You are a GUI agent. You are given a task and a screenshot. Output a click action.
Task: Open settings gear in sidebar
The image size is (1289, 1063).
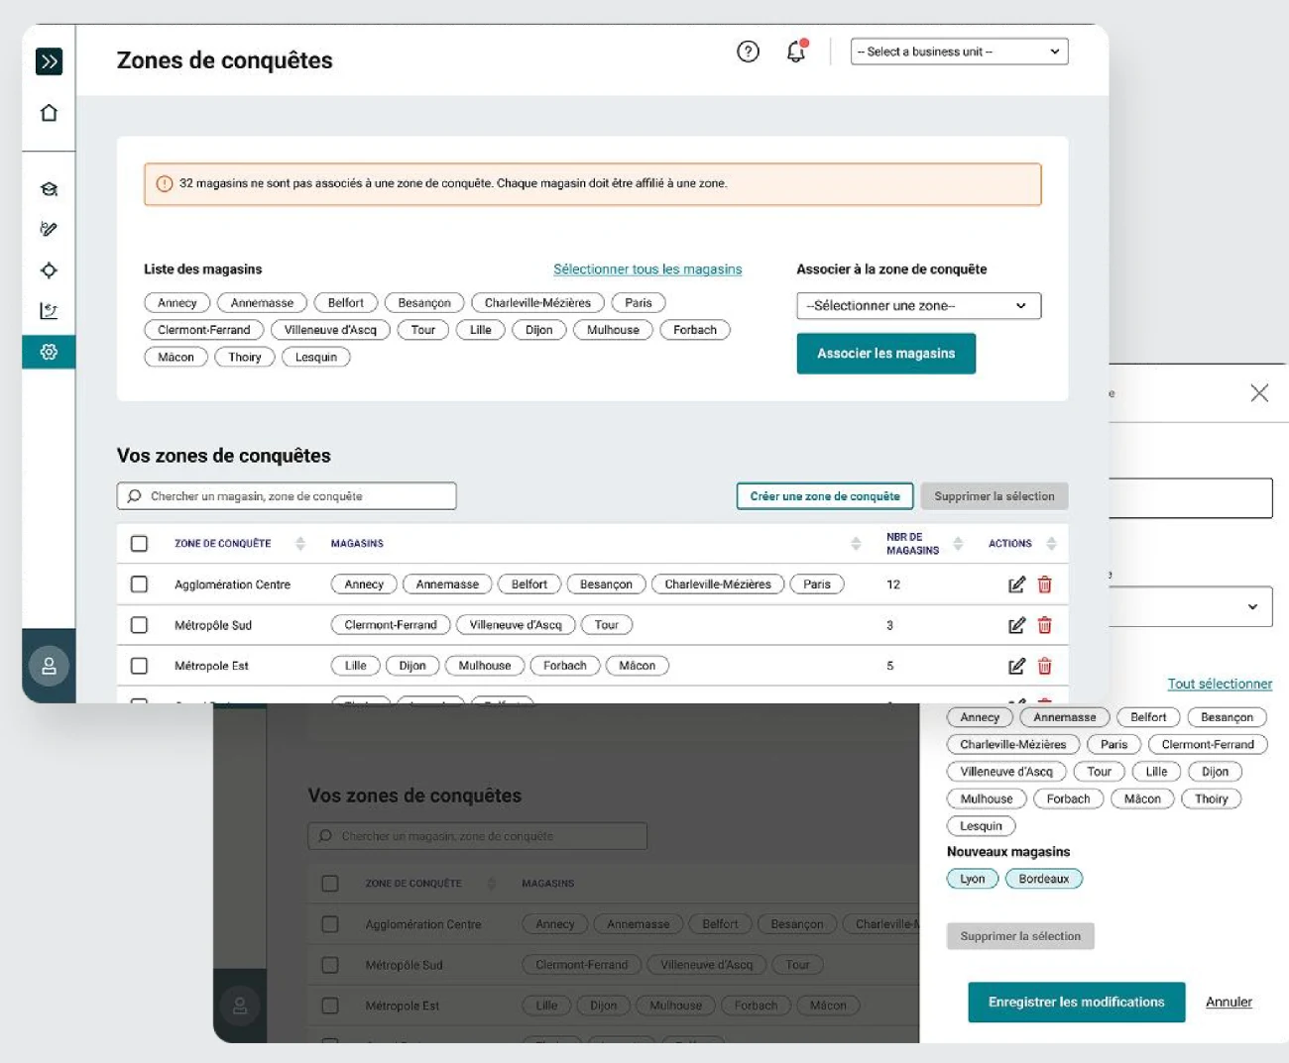pos(49,352)
